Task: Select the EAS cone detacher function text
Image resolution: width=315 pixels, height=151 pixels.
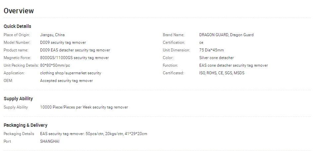Action: tap(233, 65)
